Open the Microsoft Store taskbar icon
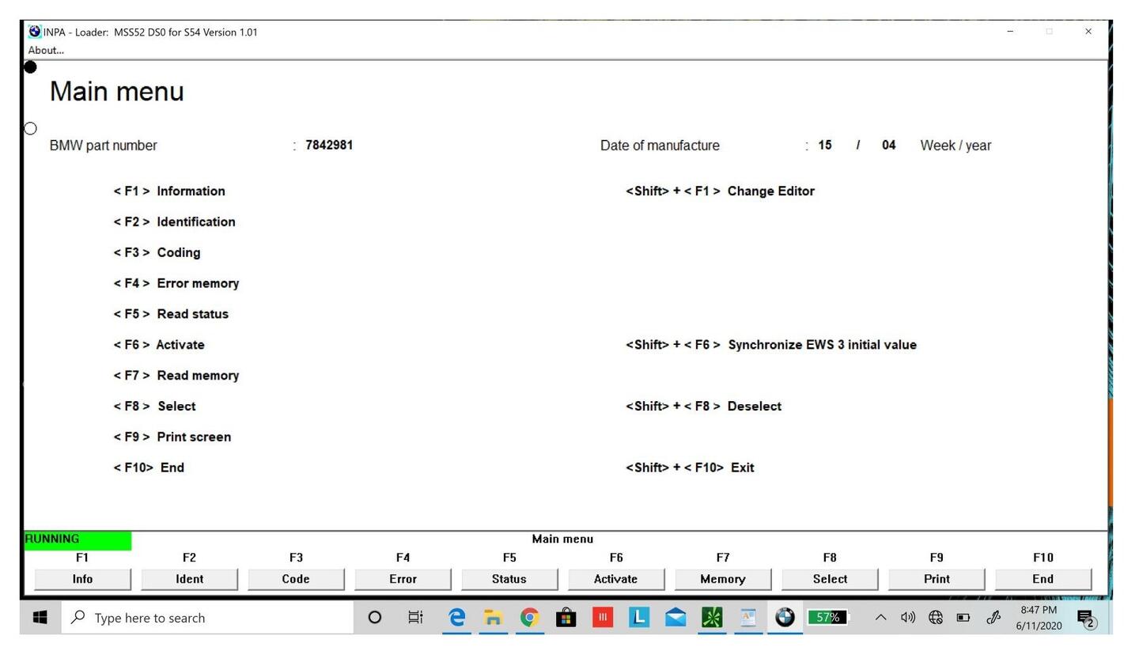This screenshot has width=1139, height=651. click(566, 618)
